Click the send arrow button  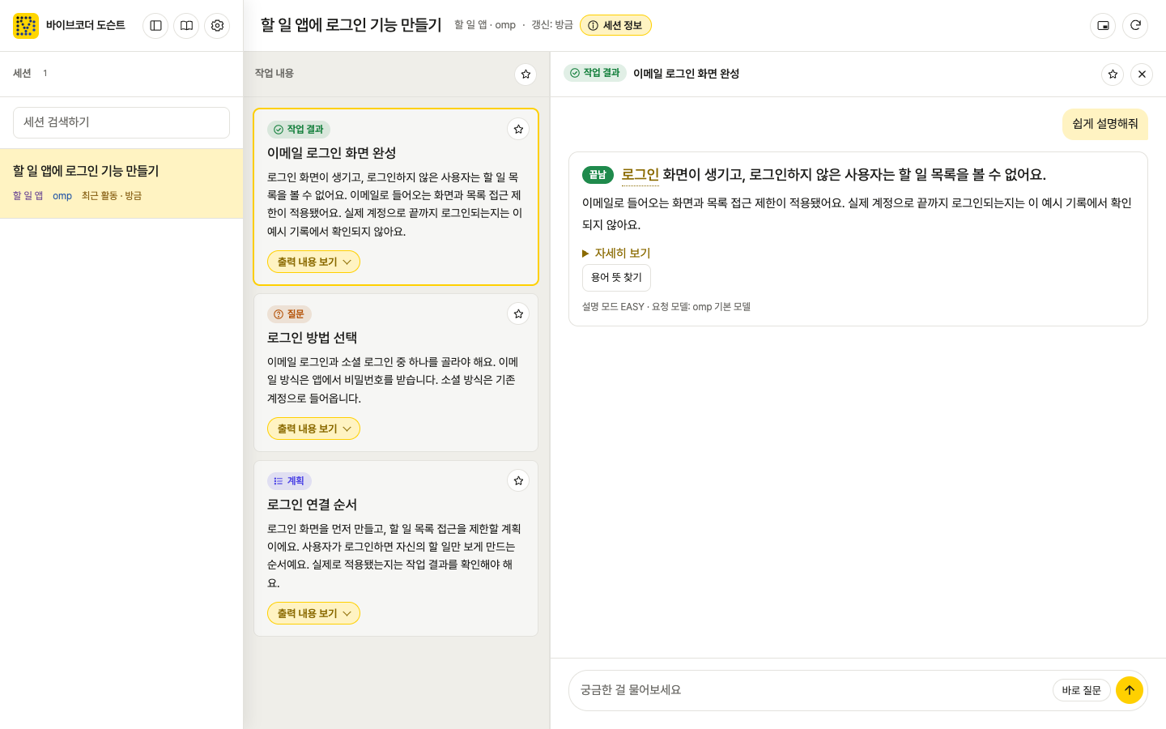1130,690
